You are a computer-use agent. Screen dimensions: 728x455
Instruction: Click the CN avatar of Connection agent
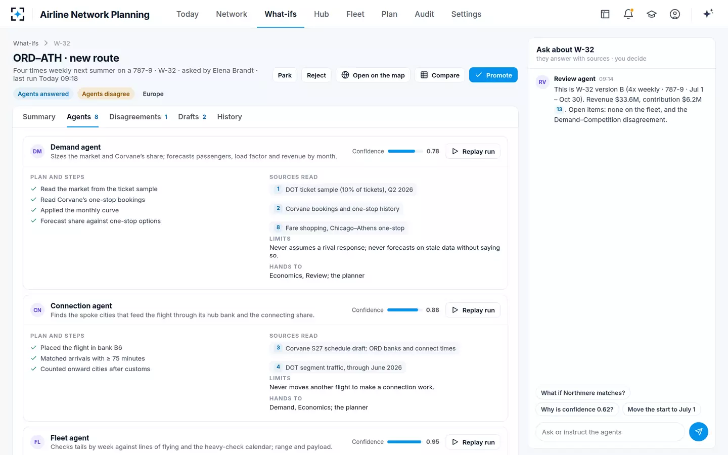point(37,310)
